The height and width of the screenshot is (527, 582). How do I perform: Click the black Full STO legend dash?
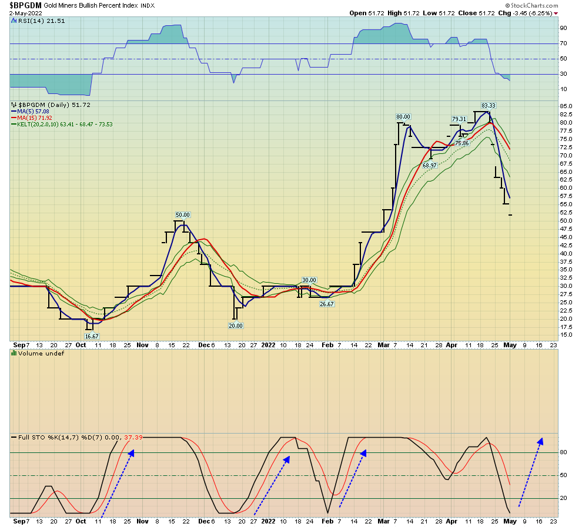point(13,438)
